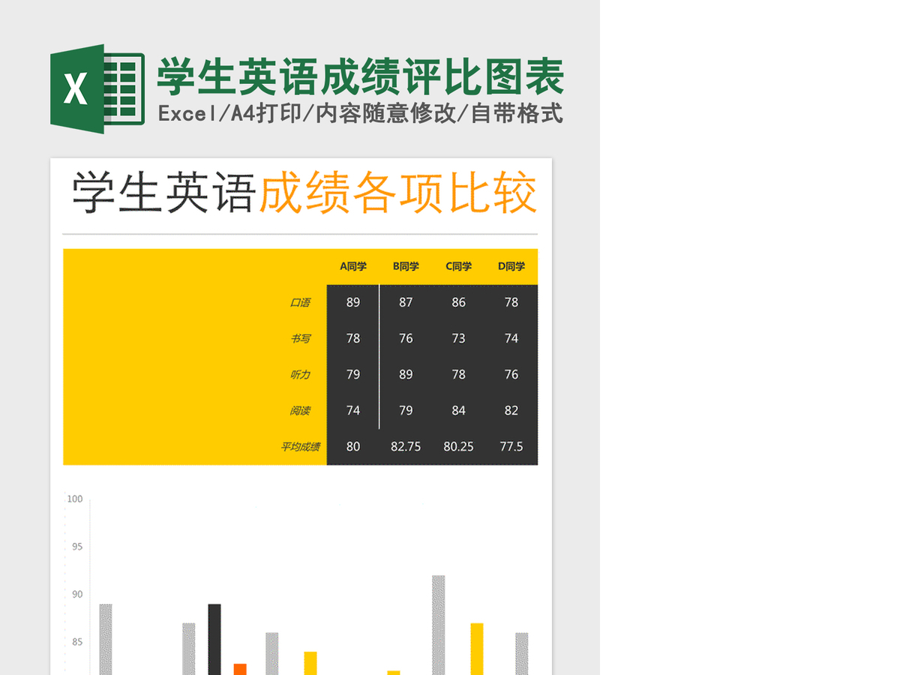Click the 85 label on chart axis
900x675 pixels.
77,643
